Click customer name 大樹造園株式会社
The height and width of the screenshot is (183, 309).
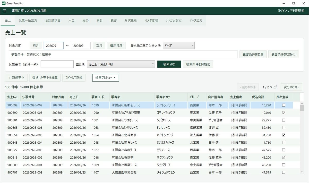(x=132, y=172)
